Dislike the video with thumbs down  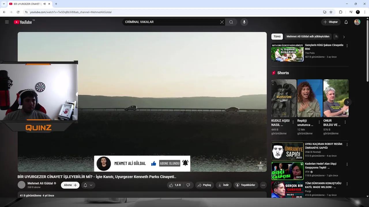[x=188, y=185]
